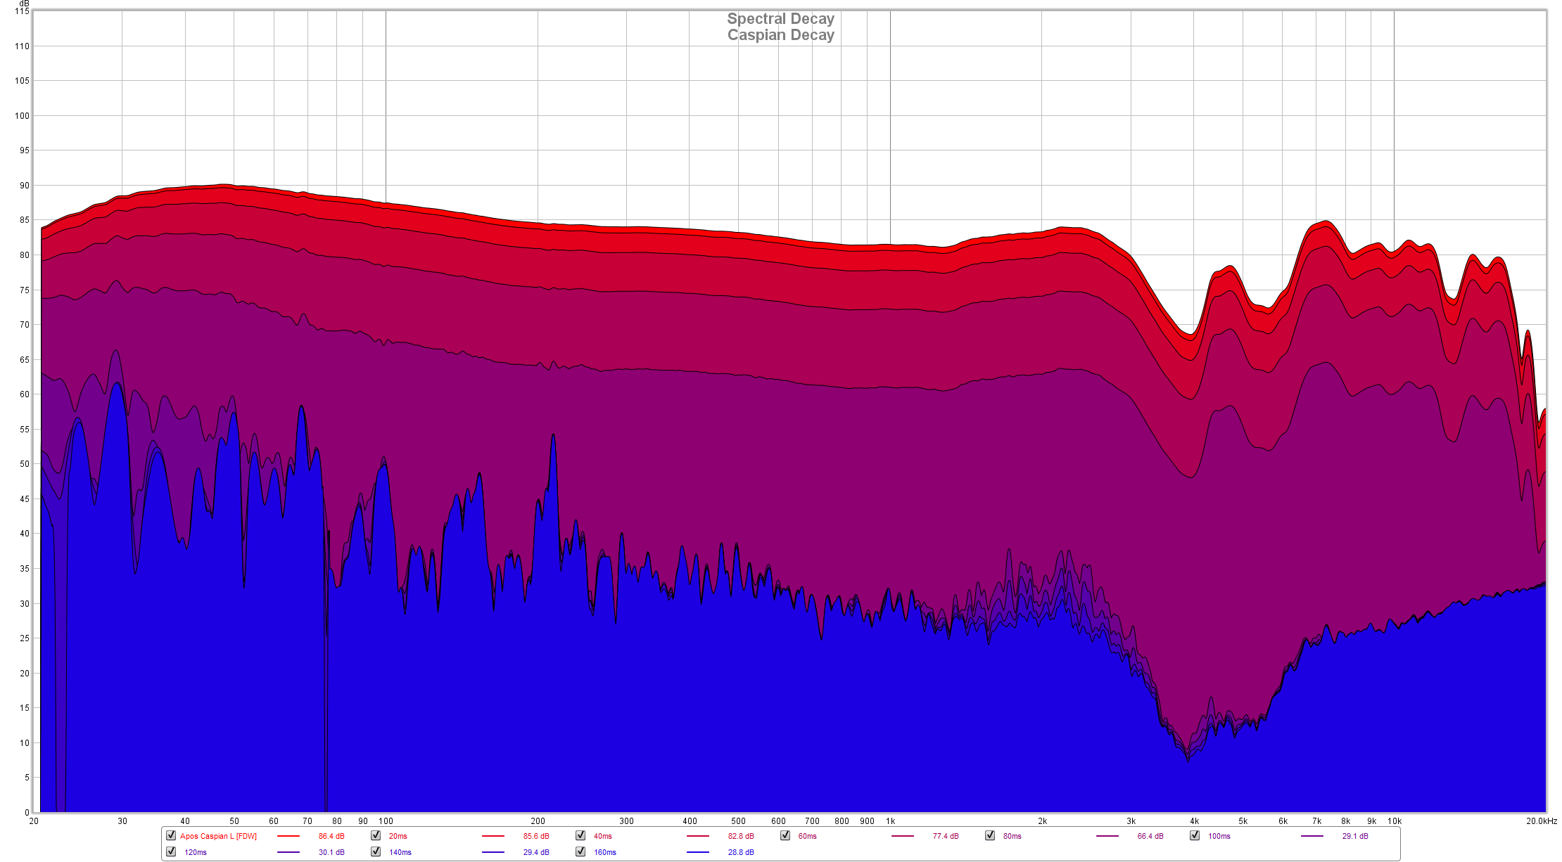Viewport: 1562px width, 862px height.
Task: Hide the 120ms slice trace
Action: 171,851
